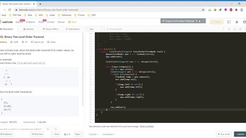This screenshot has height=138, width=246.
Task: Open the freshworks bookmarks folder
Action: [65, 15]
